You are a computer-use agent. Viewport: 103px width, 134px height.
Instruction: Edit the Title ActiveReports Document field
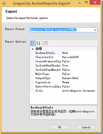coord(79,91)
